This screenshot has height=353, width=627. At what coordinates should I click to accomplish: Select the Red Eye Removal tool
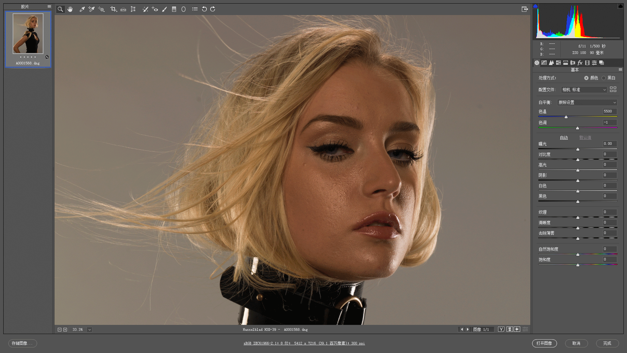[x=155, y=9]
